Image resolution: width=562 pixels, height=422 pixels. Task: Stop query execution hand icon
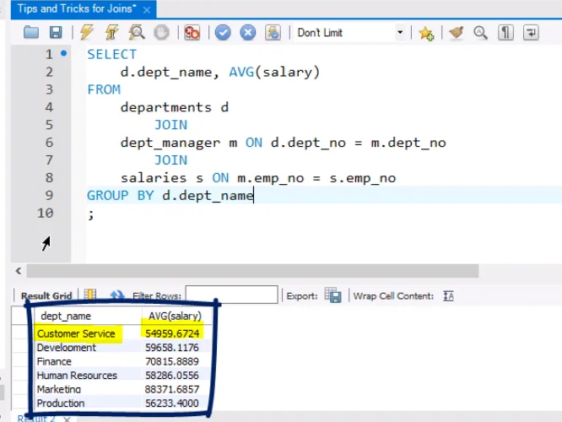[x=160, y=33]
